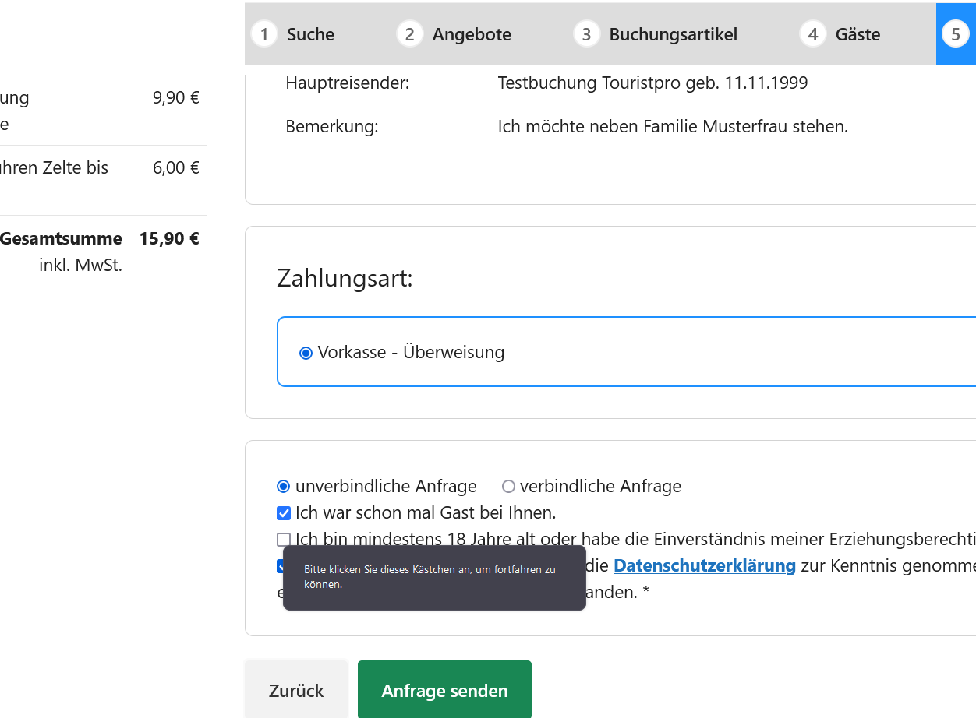Viewport: 976px width, 718px height.
Task: Switch to verbindliche Anfrage radio option
Action: click(x=508, y=487)
